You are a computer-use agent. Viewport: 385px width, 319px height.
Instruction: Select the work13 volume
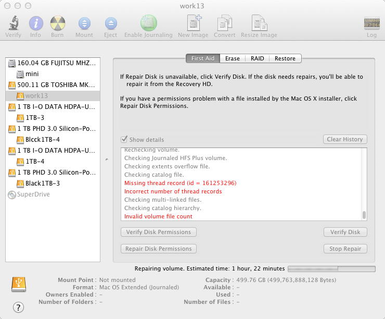(x=53, y=96)
